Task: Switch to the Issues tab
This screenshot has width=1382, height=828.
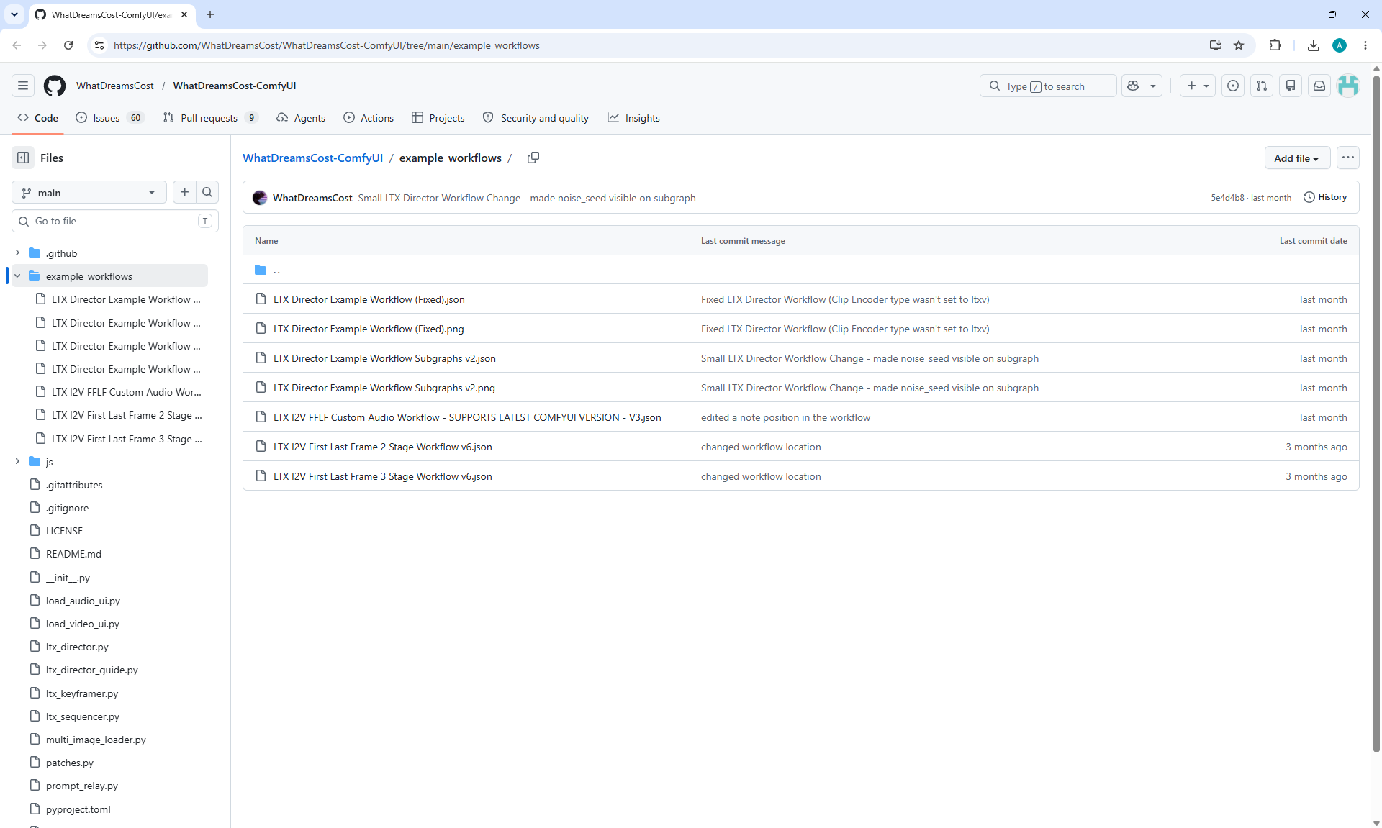Action: 110,118
